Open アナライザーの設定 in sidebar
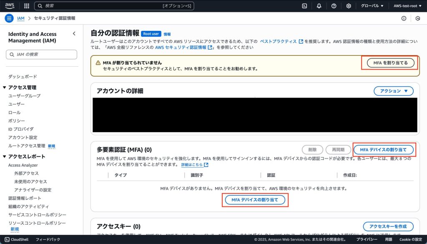427x244 pixels. [33, 190]
